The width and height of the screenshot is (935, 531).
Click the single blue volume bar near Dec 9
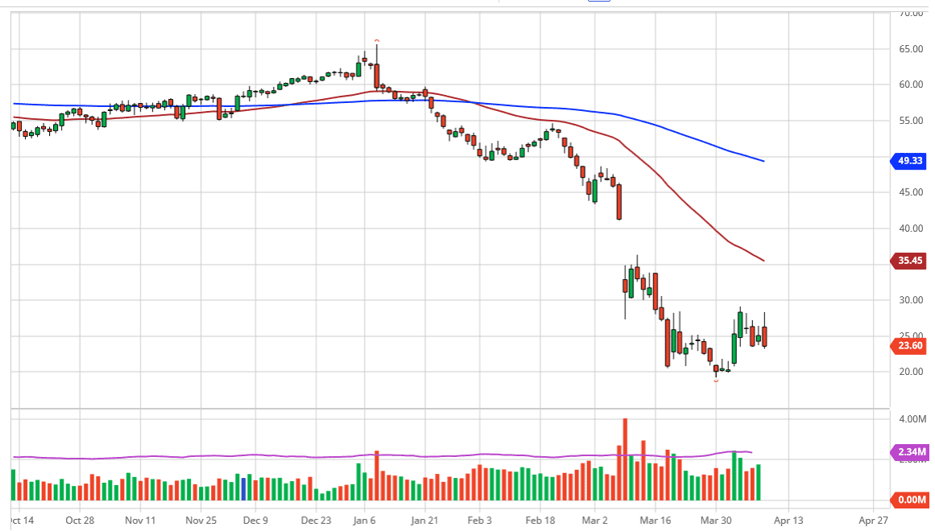[x=243, y=489]
